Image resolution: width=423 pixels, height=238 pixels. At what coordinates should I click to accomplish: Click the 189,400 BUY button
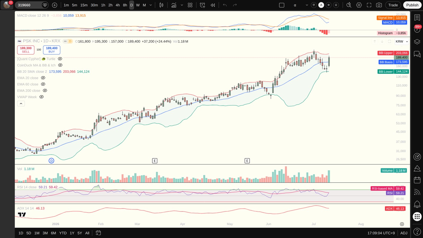point(52,50)
